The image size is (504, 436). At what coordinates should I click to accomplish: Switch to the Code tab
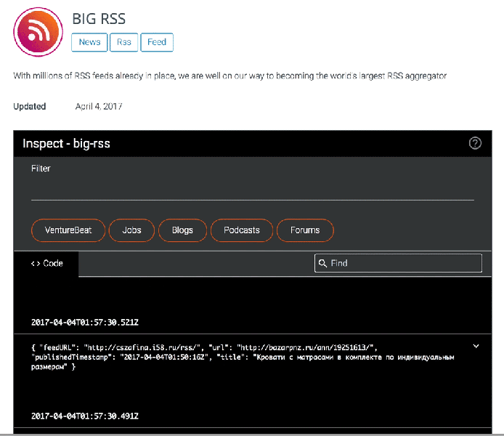(46, 264)
